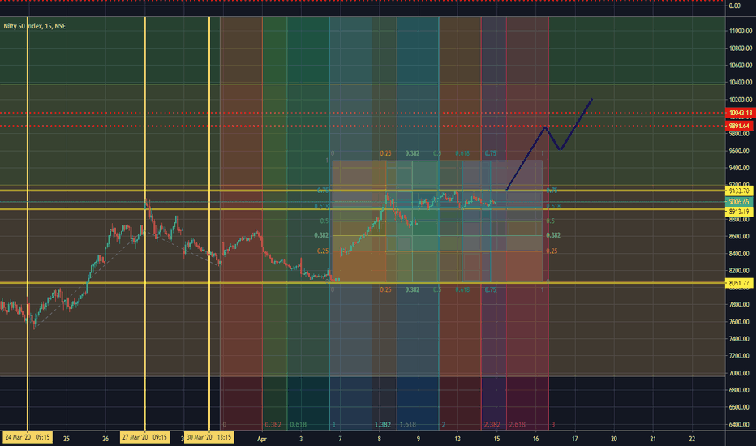Click the 11000.00 price axis value
This screenshot has width=756, height=446.
click(x=741, y=31)
